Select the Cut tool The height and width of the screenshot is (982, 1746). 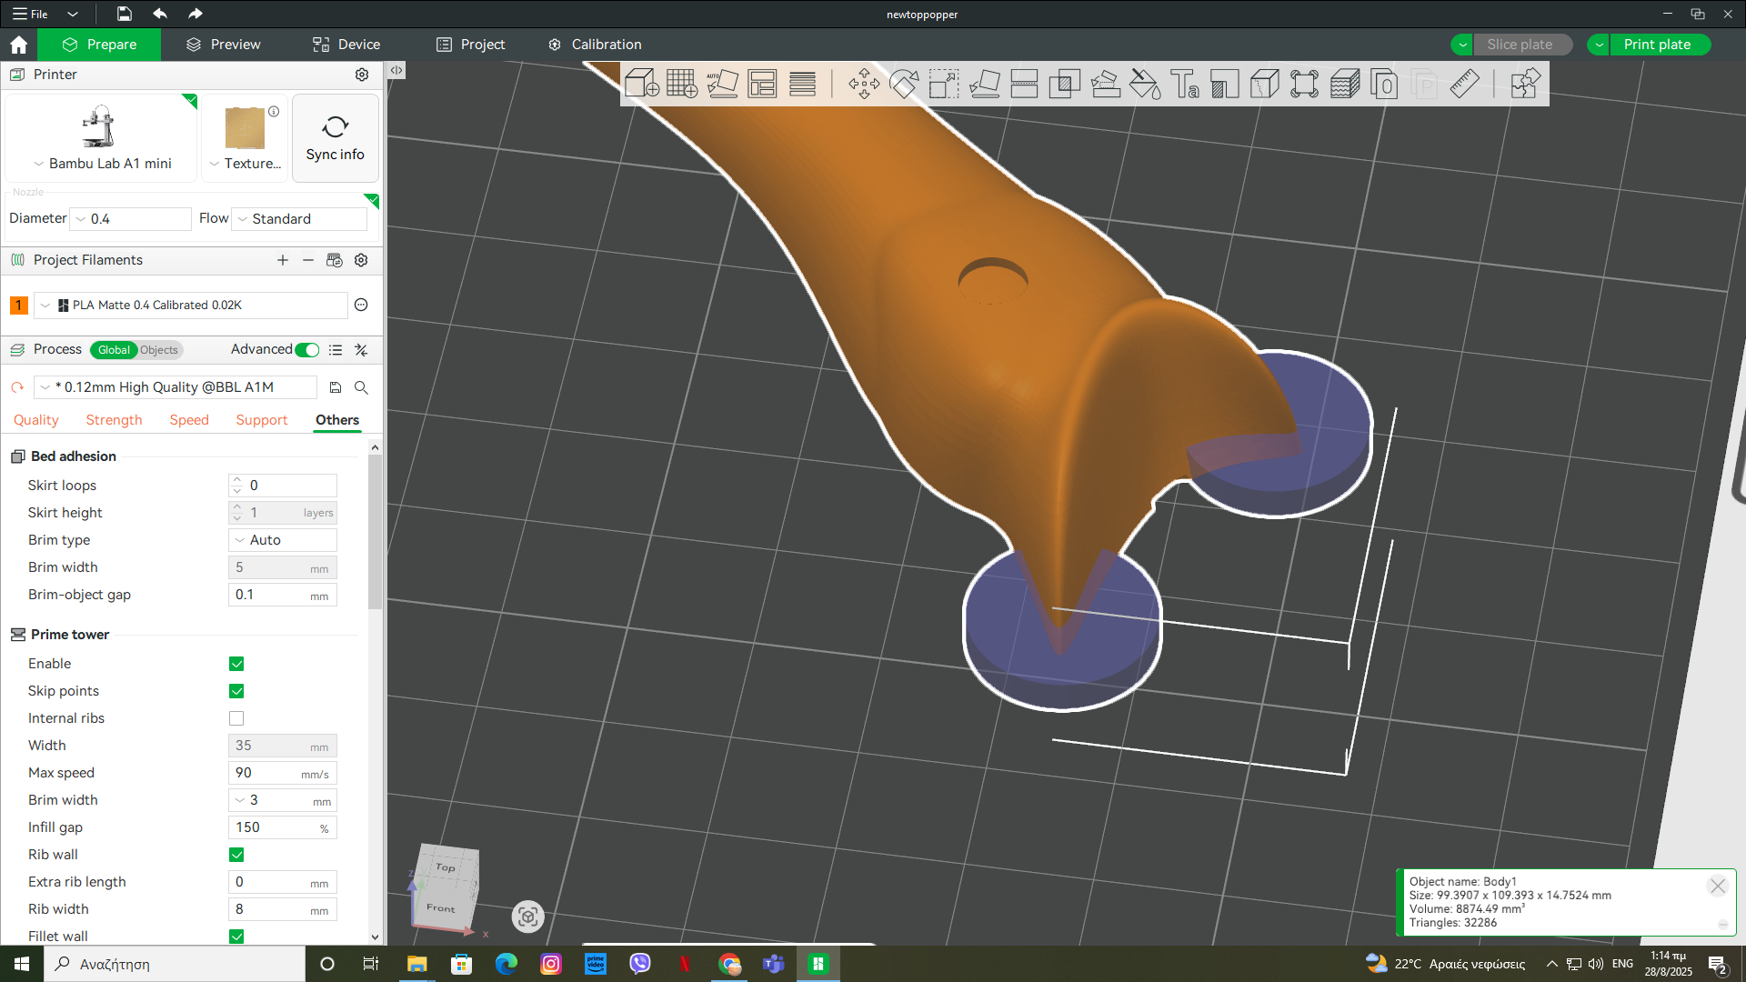click(x=1024, y=84)
